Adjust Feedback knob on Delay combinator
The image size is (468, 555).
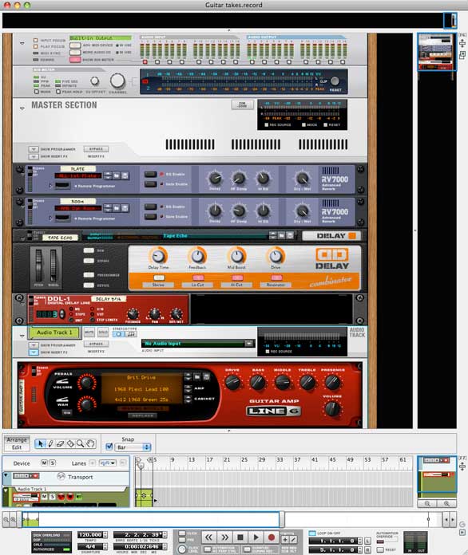tap(197, 255)
